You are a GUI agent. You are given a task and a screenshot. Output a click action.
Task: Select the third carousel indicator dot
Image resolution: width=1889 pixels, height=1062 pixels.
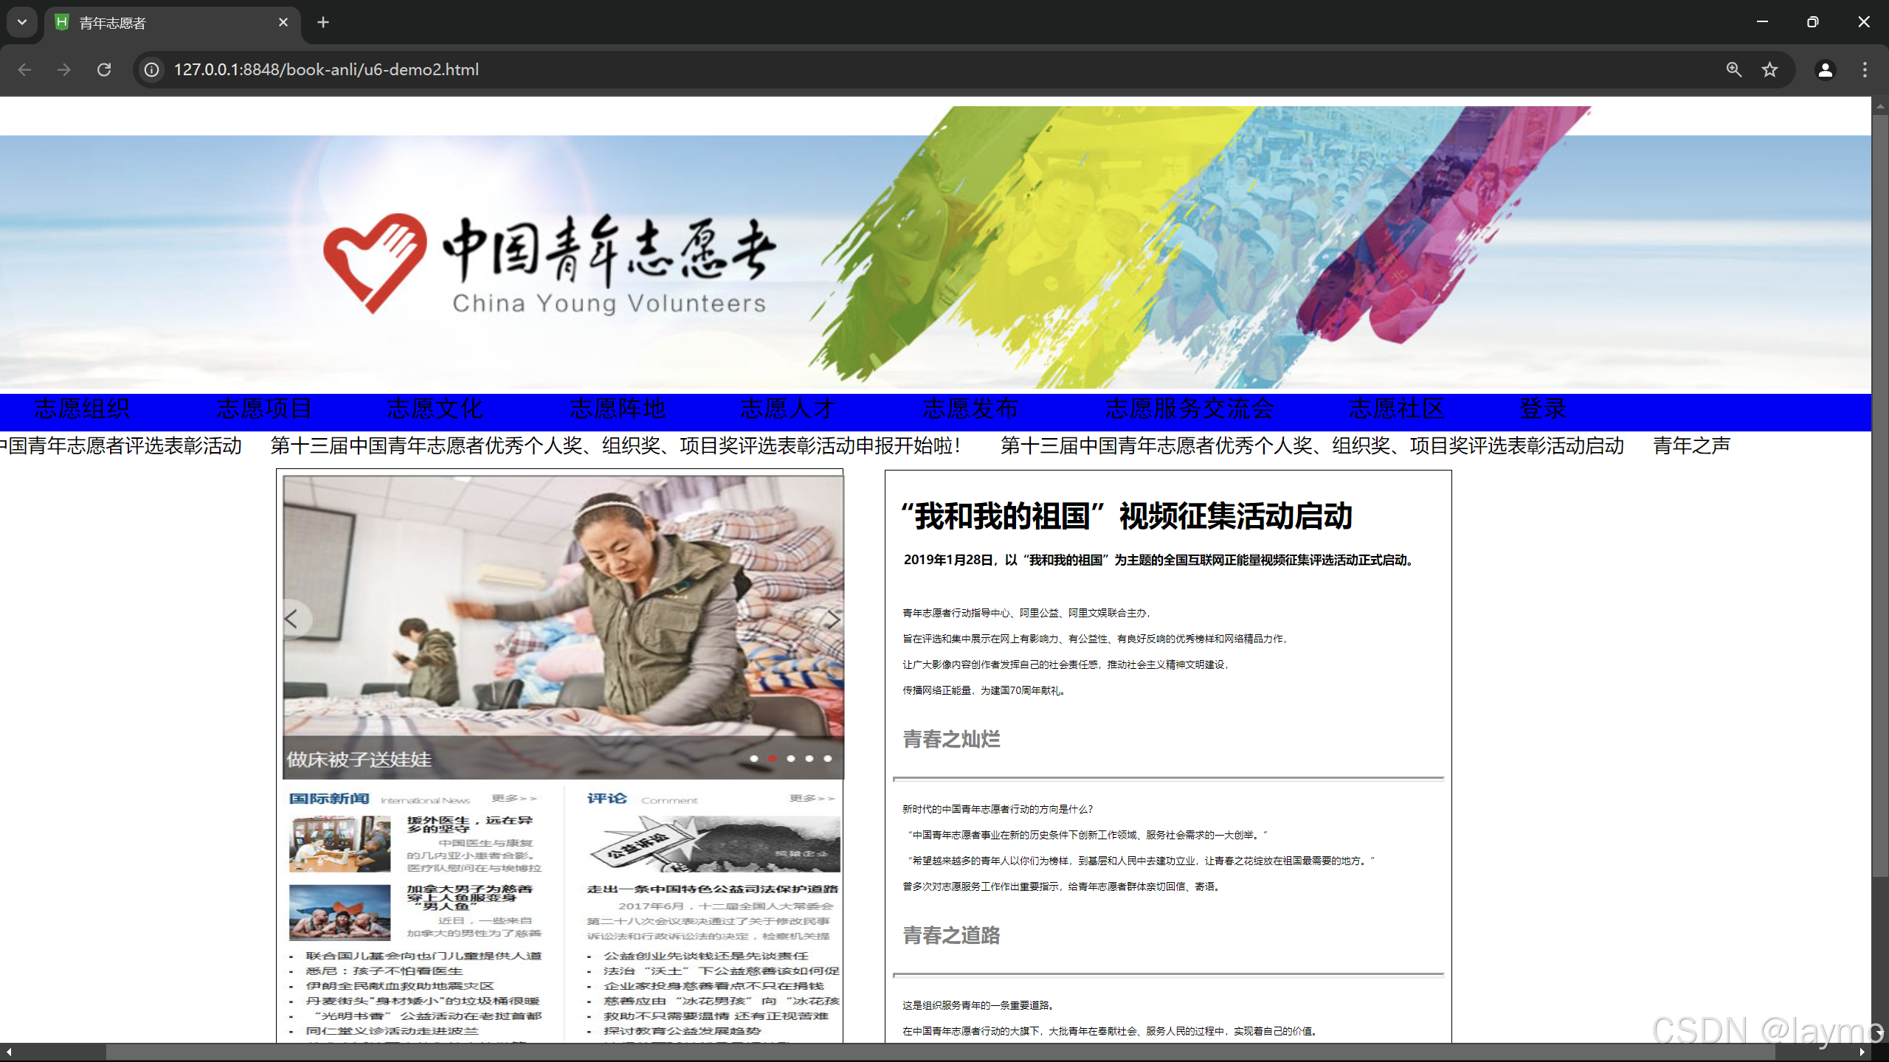click(x=790, y=758)
